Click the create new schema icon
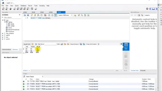The width and height of the screenshot is (162, 91). coord(15,9)
